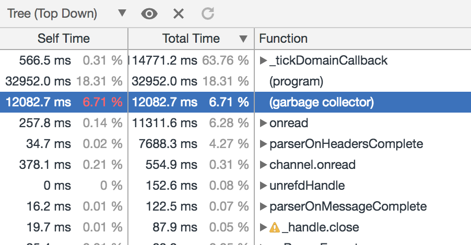Sort by the Self Time column header
Screen dimensions: 471x245
(x=64, y=39)
